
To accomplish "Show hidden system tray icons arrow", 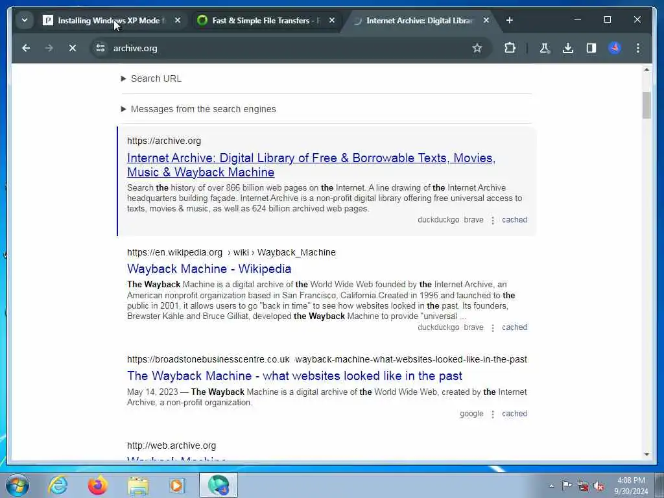I will (x=551, y=486).
